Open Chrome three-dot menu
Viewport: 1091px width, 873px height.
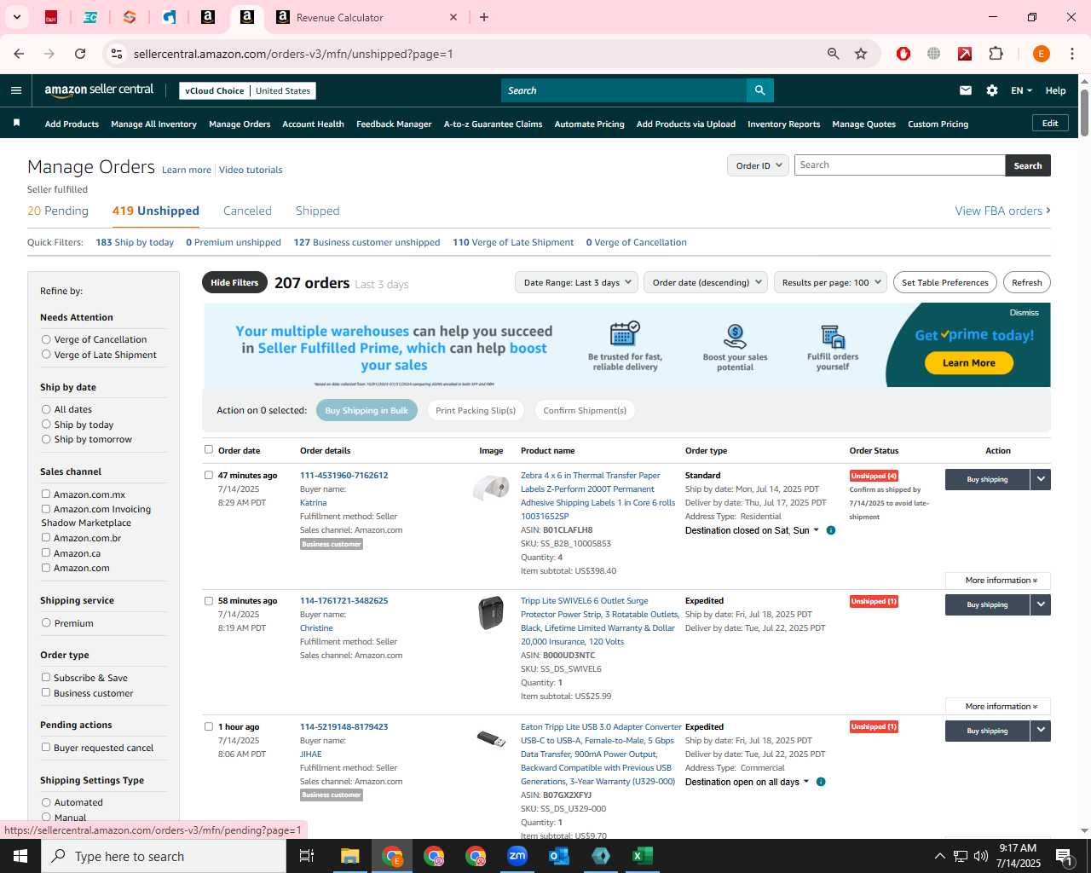[1072, 54]
